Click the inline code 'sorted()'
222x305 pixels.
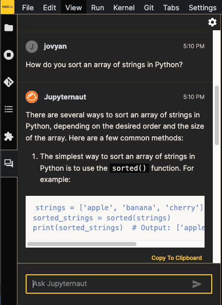pyautogui.click(x=129, y=168)
